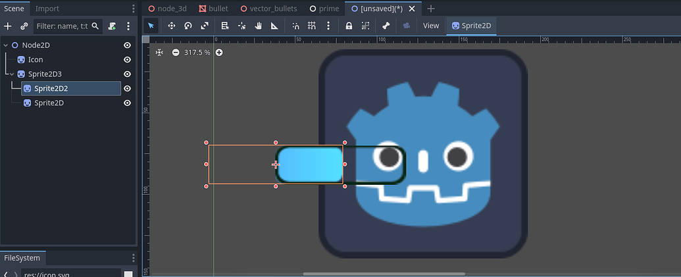Toggle visibility of Sprite2D2 node
Viewport: 681px width, 277px height.
pyautogui.click(x=127, y=89)
